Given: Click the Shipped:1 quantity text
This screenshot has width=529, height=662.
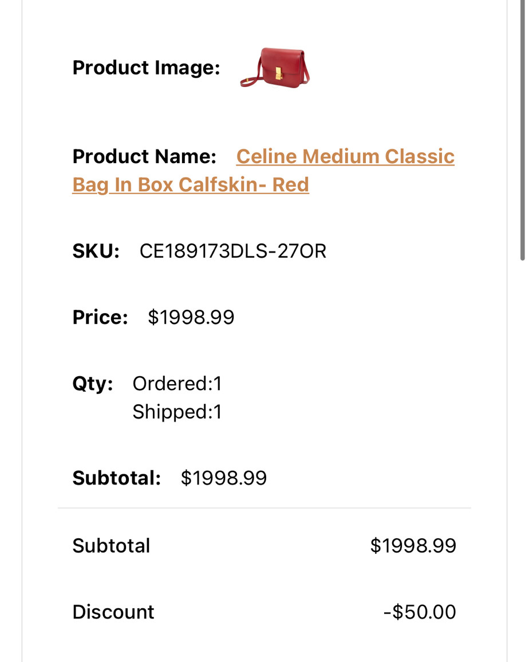Looking at the screenshot, I should [177, 412].
